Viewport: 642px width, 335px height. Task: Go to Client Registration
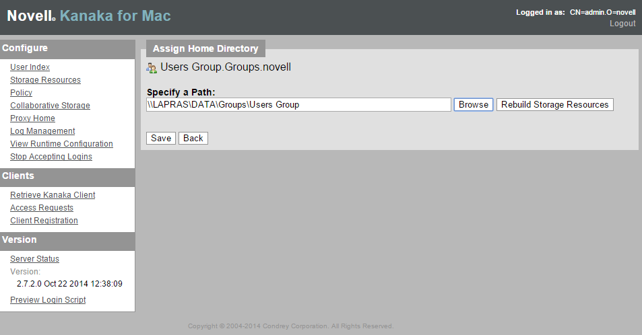click(44, 220)
